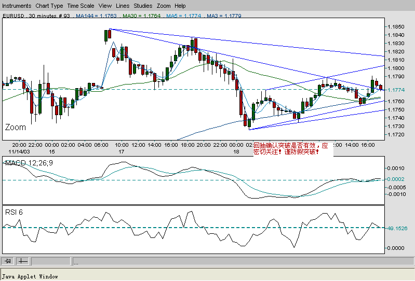Click the 1.1720 price axis label
This screenshot has width=415, height=281.
coord(396,135)
